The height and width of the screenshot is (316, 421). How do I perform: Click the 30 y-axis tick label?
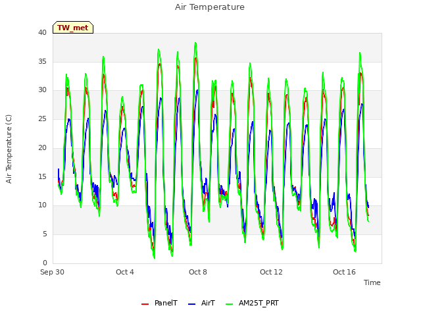point(42,90)
